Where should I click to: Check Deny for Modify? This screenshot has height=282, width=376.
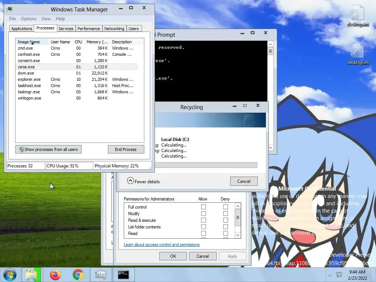pos(226,213)
